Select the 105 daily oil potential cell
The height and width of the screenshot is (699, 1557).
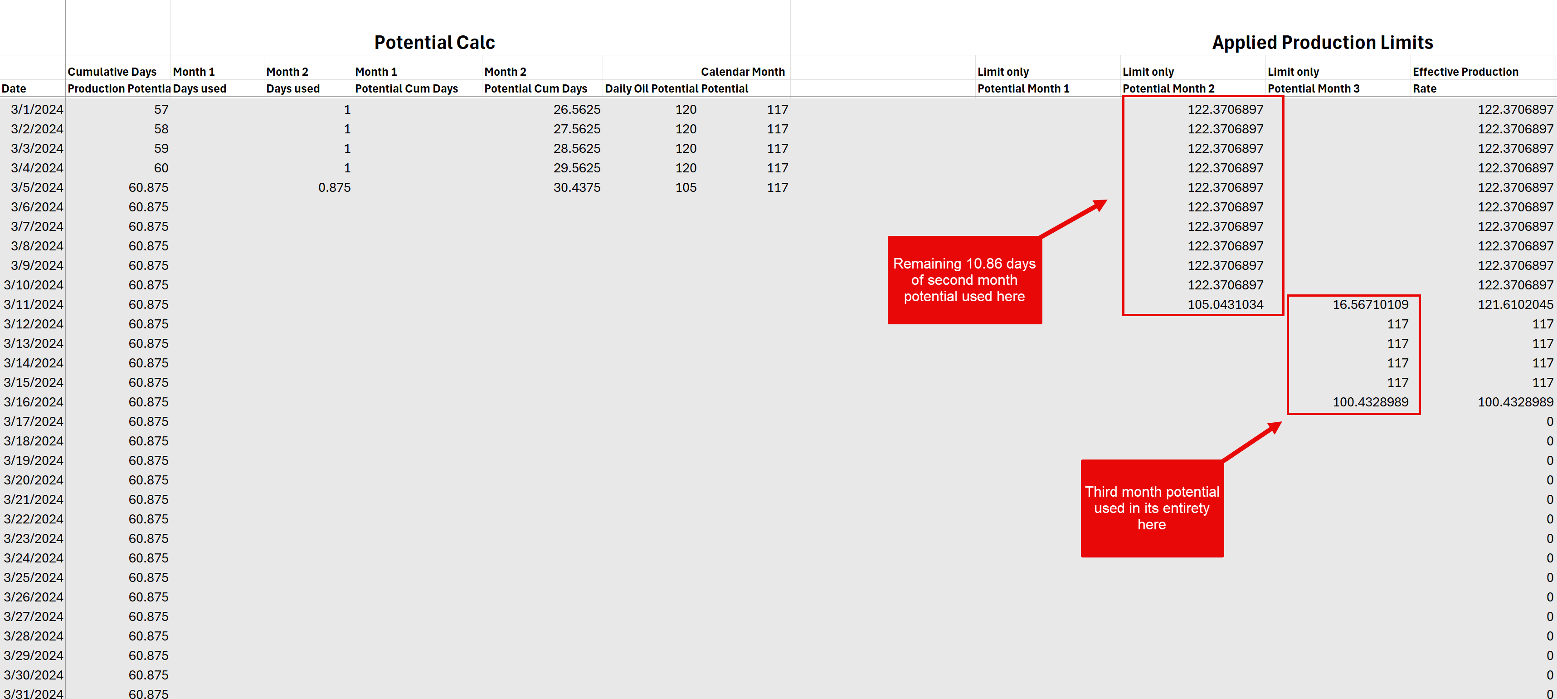pyautogui.click(x=686, y=187)
